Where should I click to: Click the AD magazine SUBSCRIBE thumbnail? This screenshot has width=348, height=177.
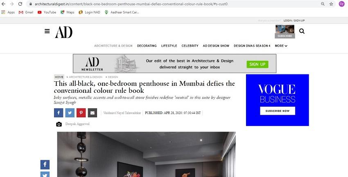click(285, 31)
